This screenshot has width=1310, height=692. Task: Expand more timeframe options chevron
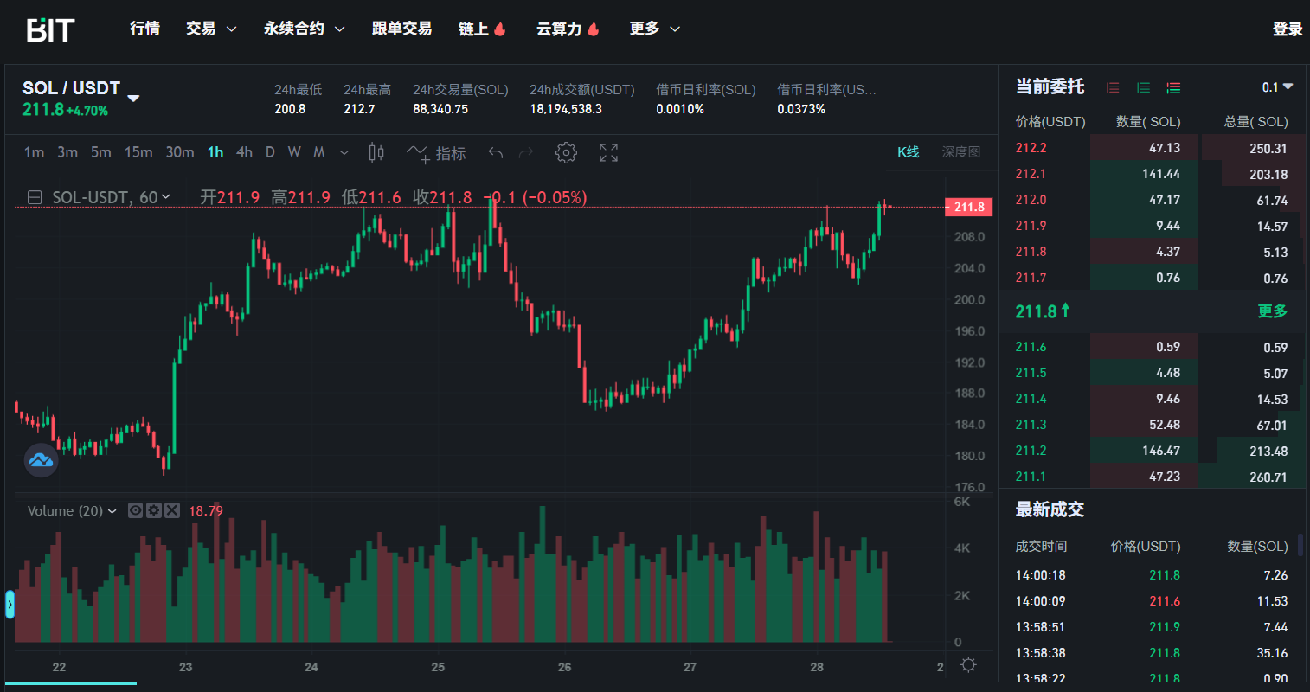coord(344,153)
